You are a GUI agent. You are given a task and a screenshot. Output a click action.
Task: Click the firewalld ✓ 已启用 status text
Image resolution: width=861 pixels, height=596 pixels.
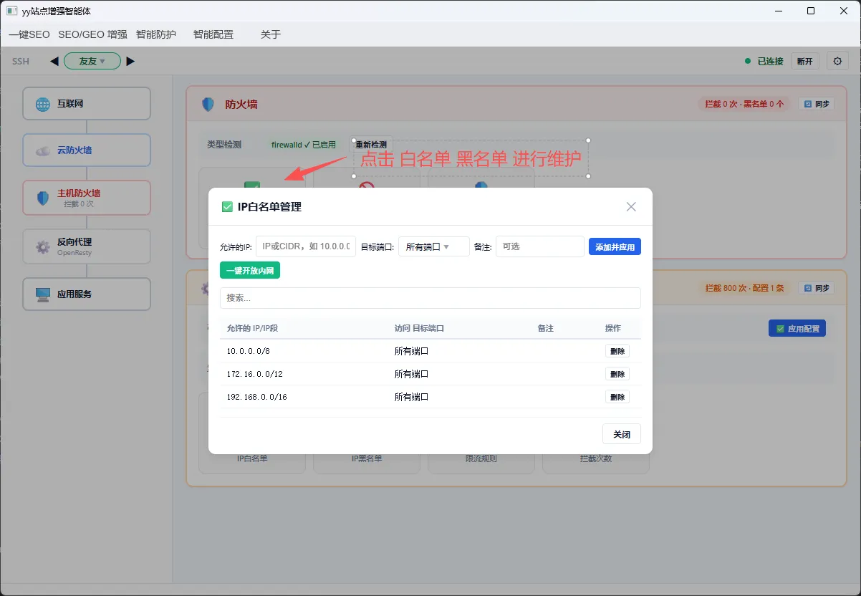304,144
